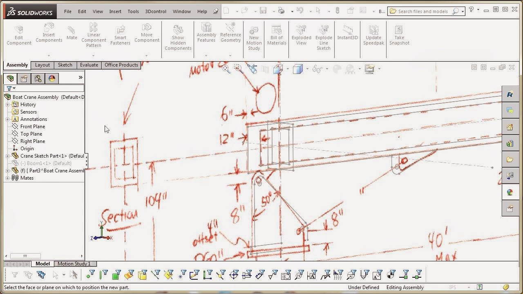
Task: Open Assembly Features dropdown arrow
Action: [206, 56]
